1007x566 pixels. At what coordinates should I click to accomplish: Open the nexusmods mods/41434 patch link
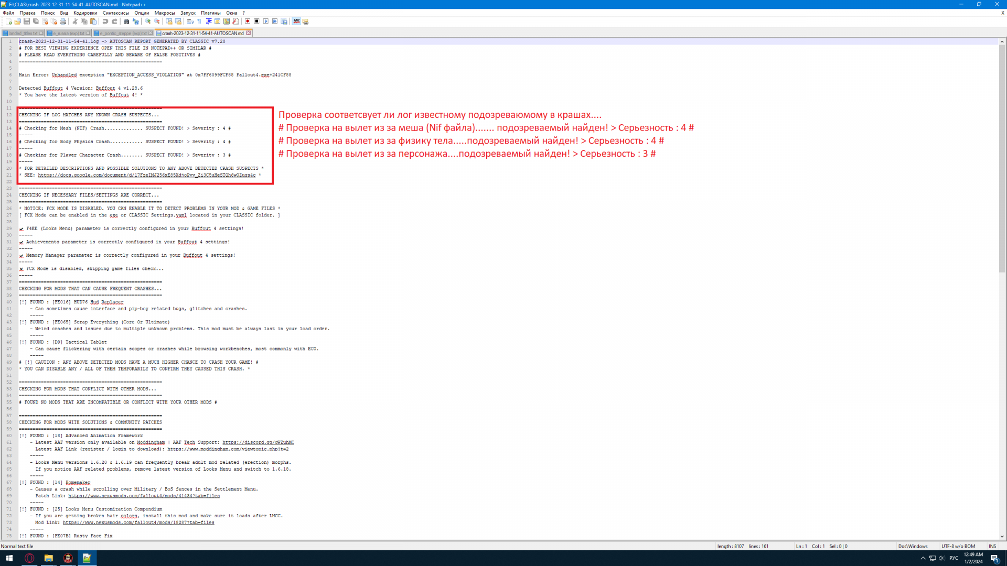tap(144, 496)
